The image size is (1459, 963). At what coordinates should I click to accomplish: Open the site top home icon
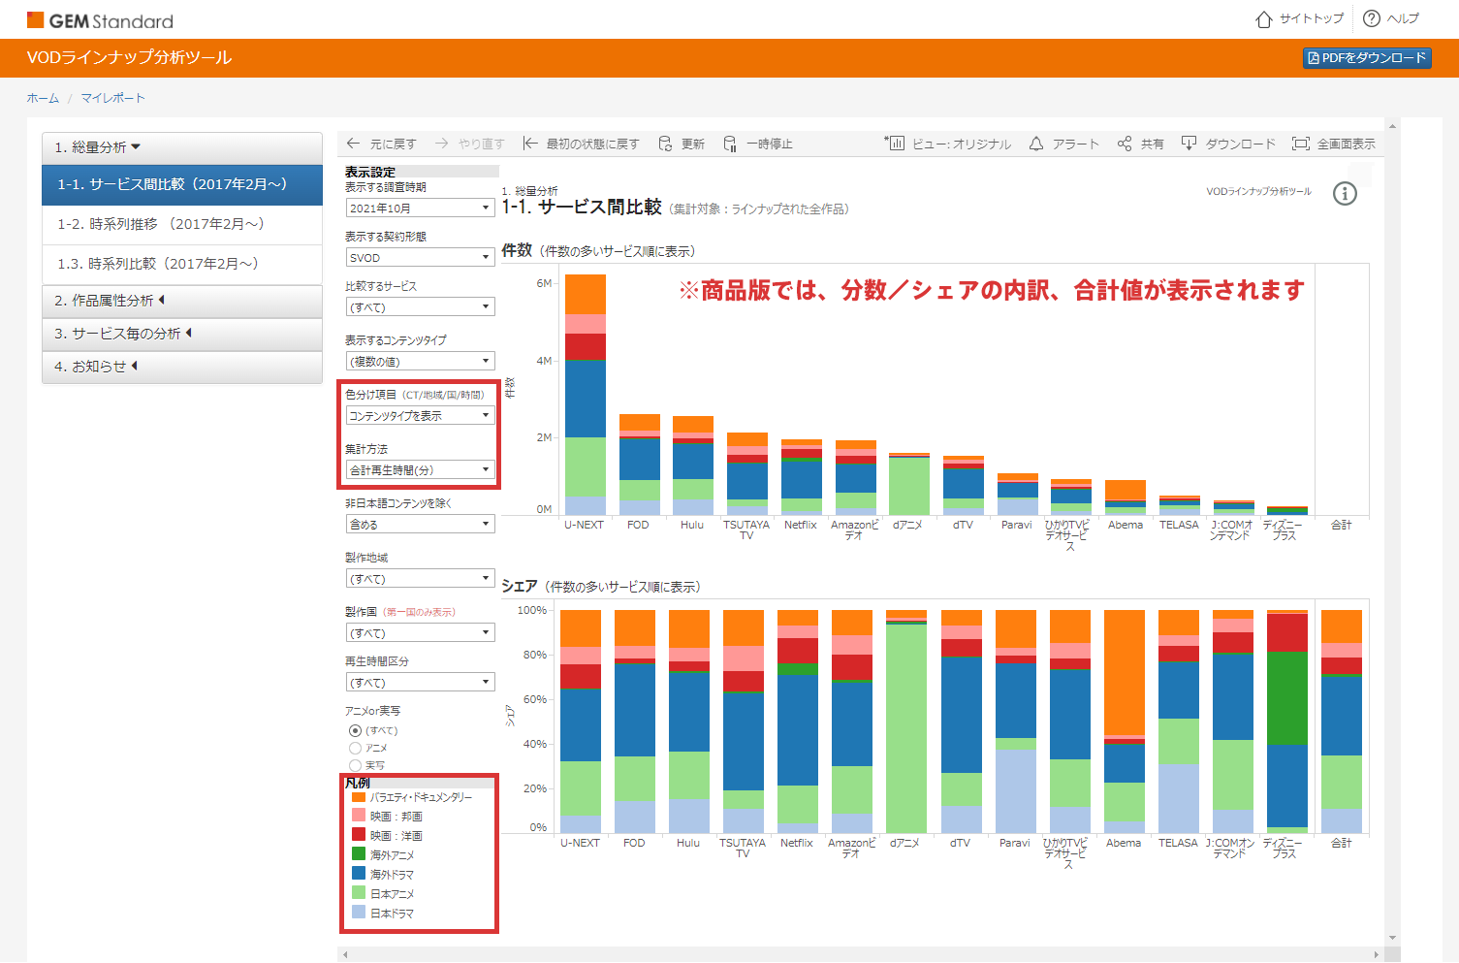[x=1263, y=18]
